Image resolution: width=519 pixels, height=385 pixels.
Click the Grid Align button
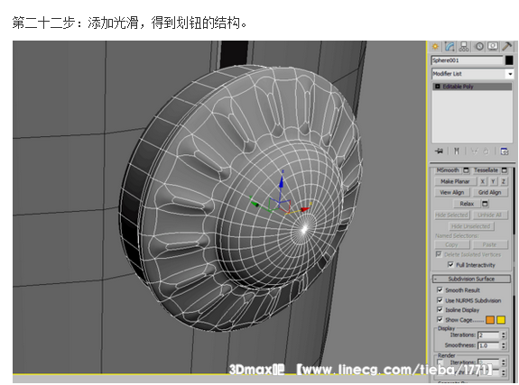(490, 193)
